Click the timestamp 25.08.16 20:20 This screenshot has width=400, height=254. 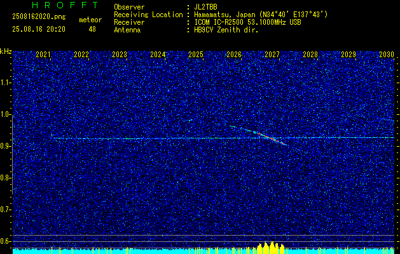[x=39, y=29]
